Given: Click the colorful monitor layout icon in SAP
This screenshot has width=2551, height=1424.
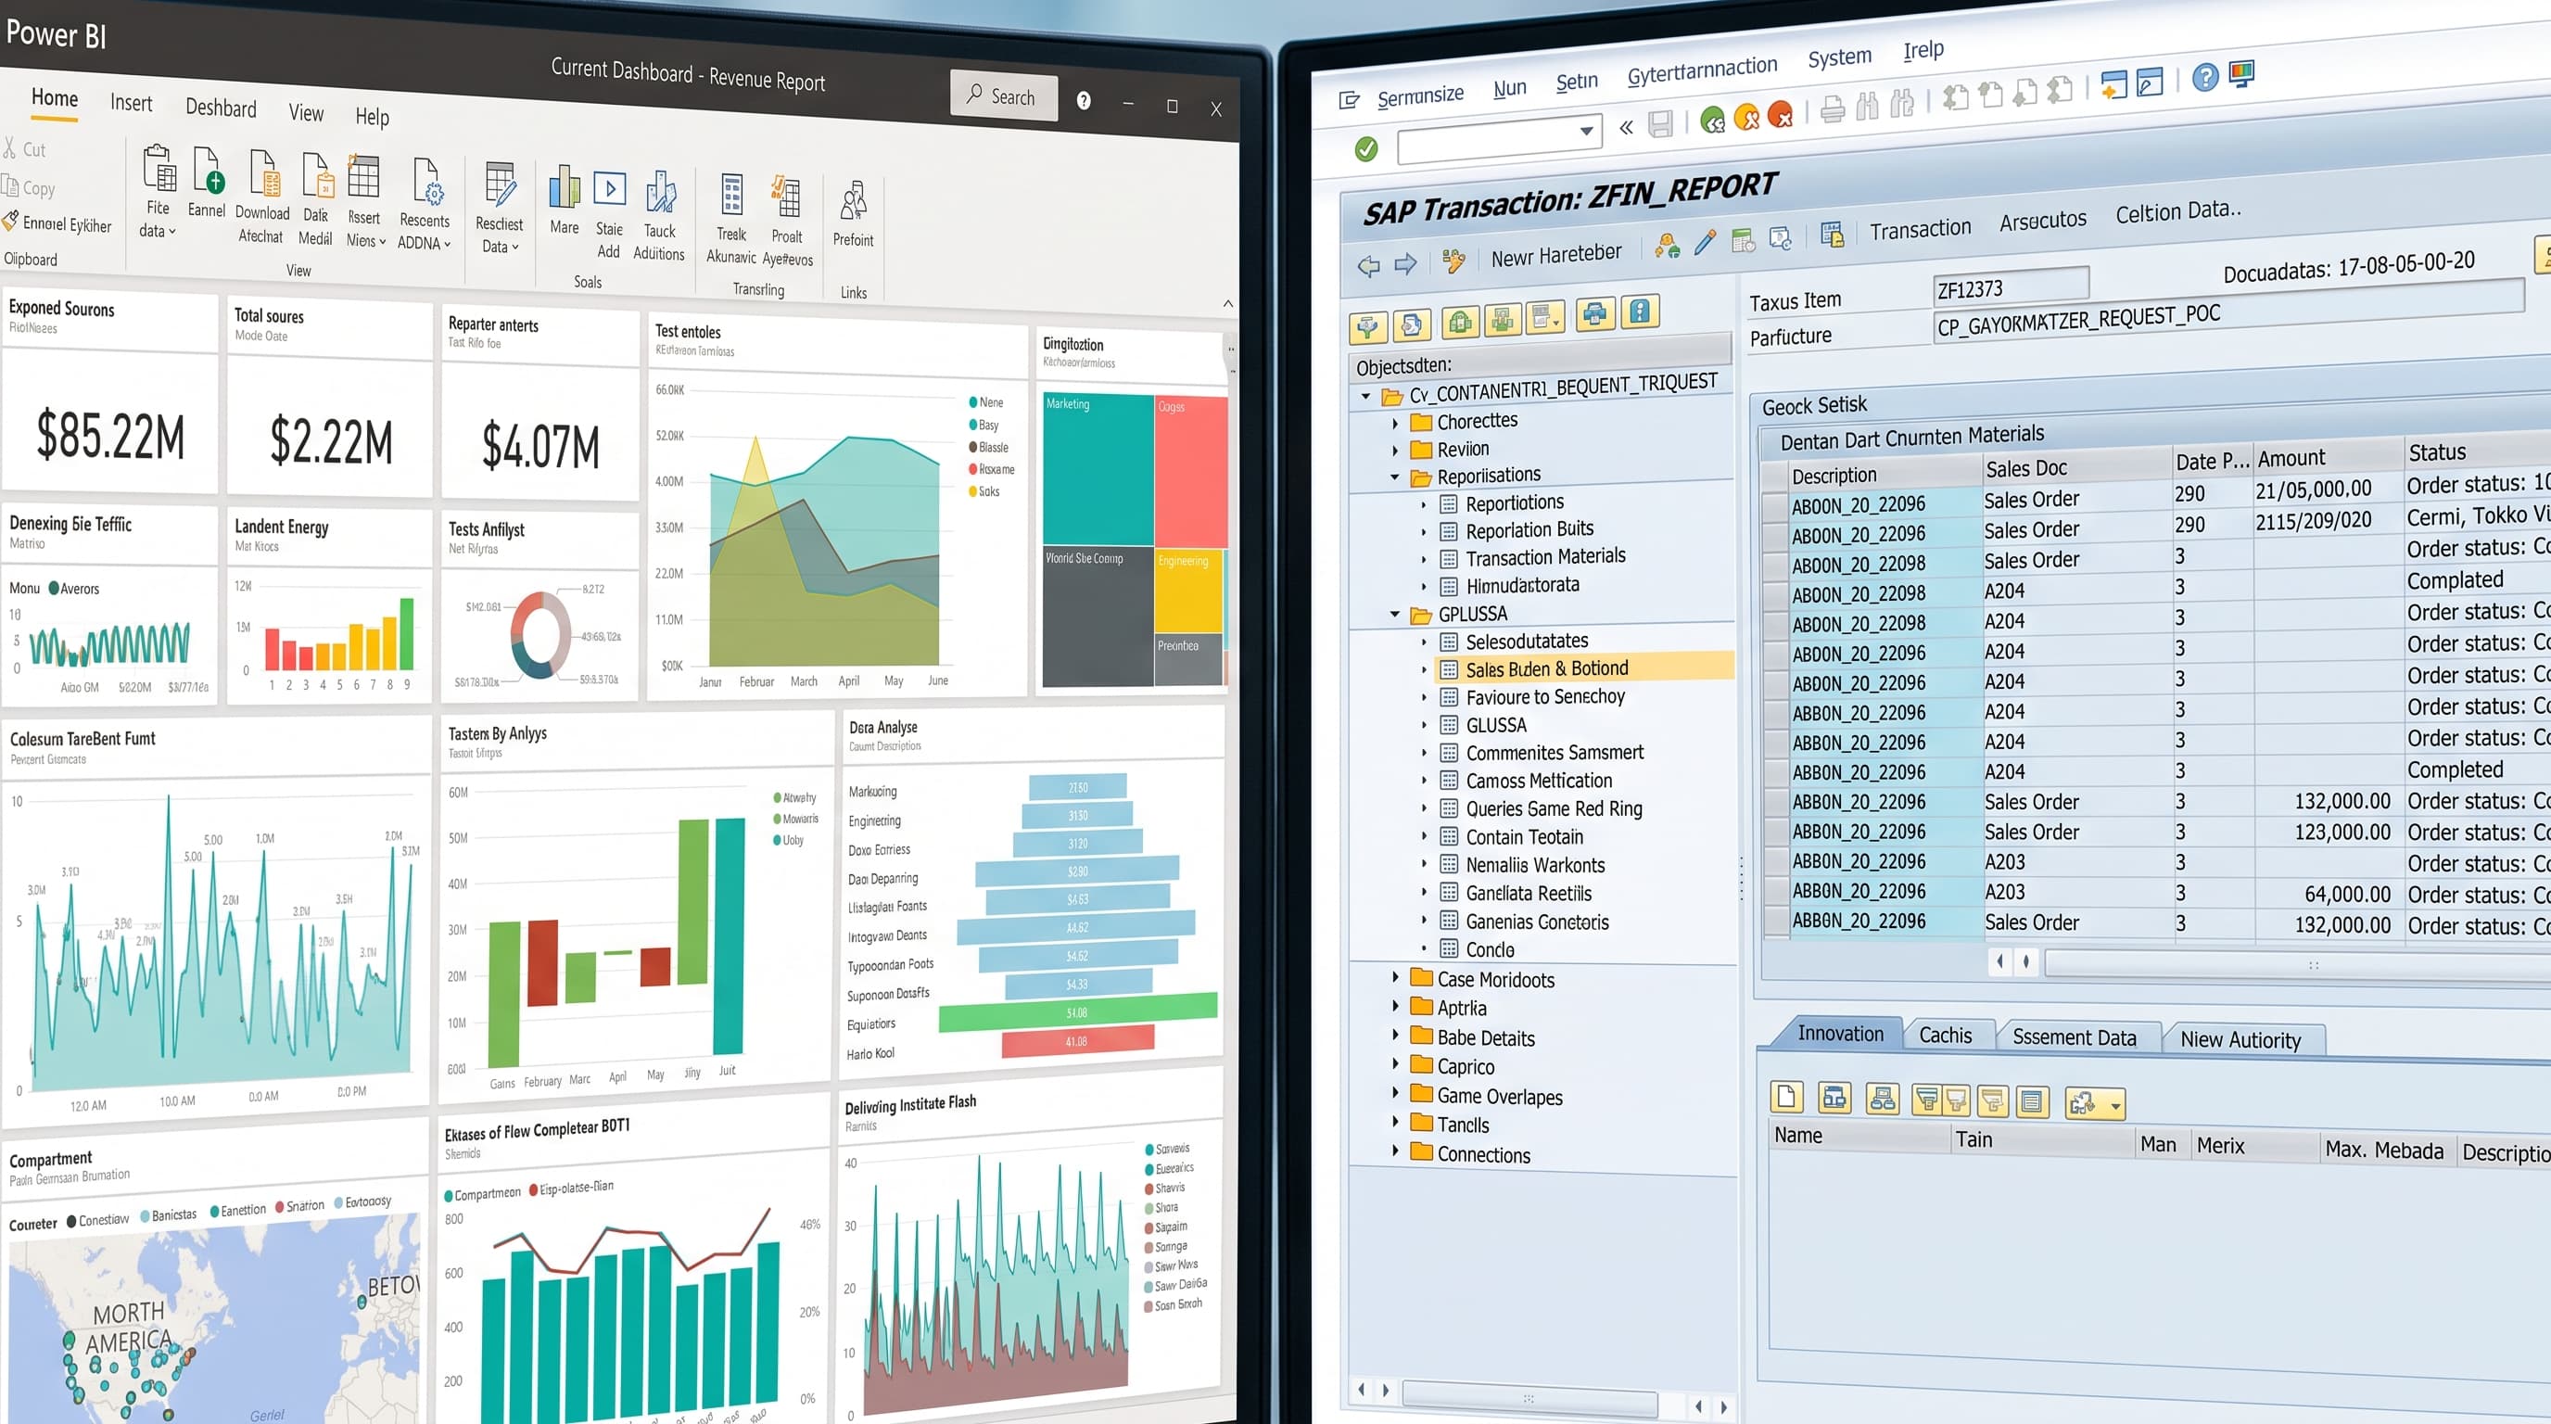Looking at the screenshot, I should point(2242,74).
